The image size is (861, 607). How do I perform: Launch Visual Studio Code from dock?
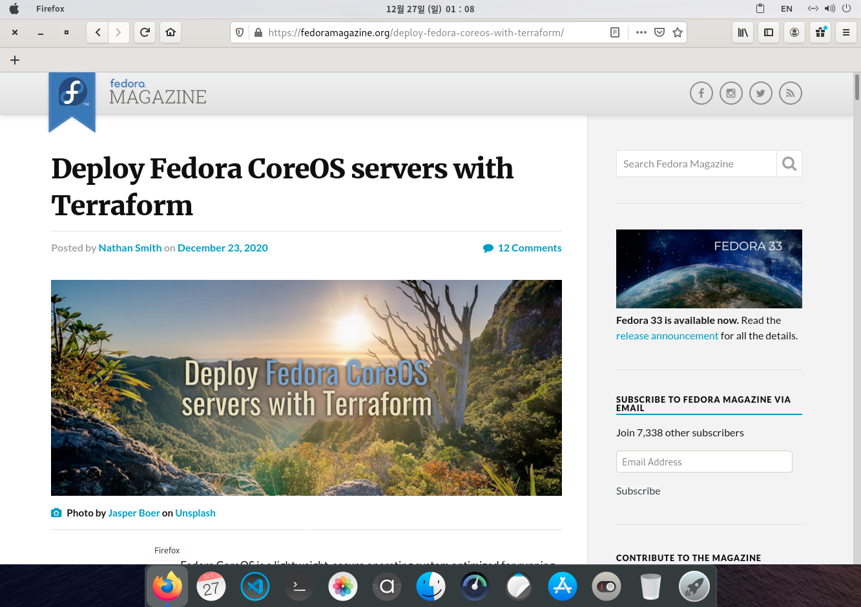coord(255,586)
